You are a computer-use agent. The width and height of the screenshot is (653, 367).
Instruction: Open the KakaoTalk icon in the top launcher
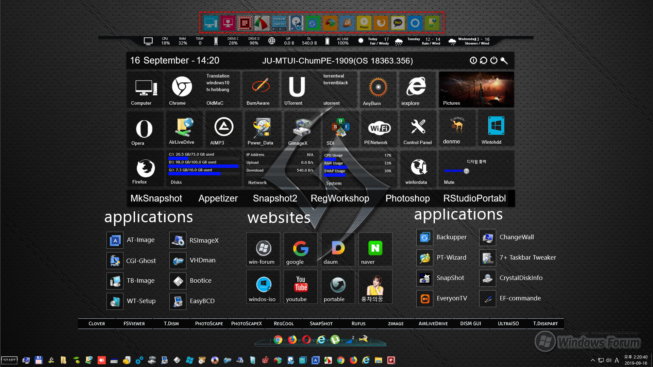[x=398, y=23]
